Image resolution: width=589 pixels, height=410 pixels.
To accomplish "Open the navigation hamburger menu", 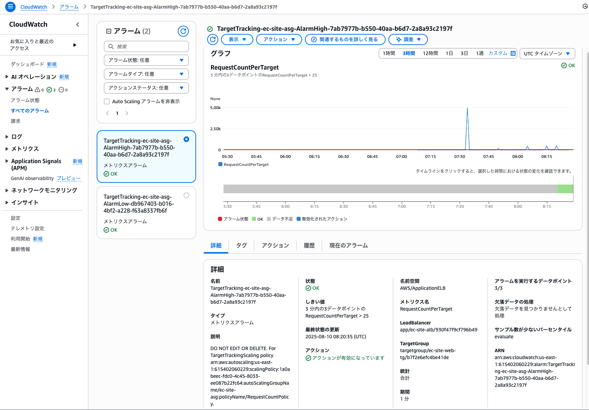I will (x=10, y=7).
